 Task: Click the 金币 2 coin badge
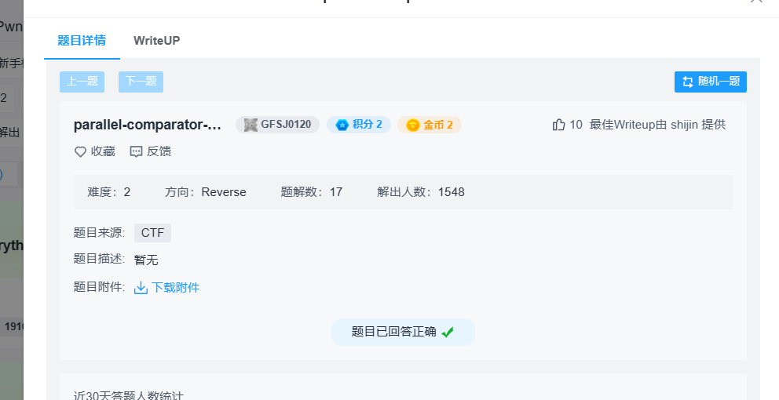click(x=429, y=125)
